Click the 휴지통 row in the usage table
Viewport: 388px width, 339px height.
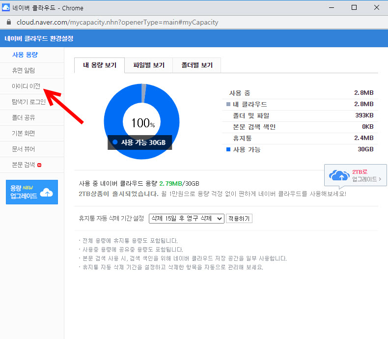tap(300, 138)
